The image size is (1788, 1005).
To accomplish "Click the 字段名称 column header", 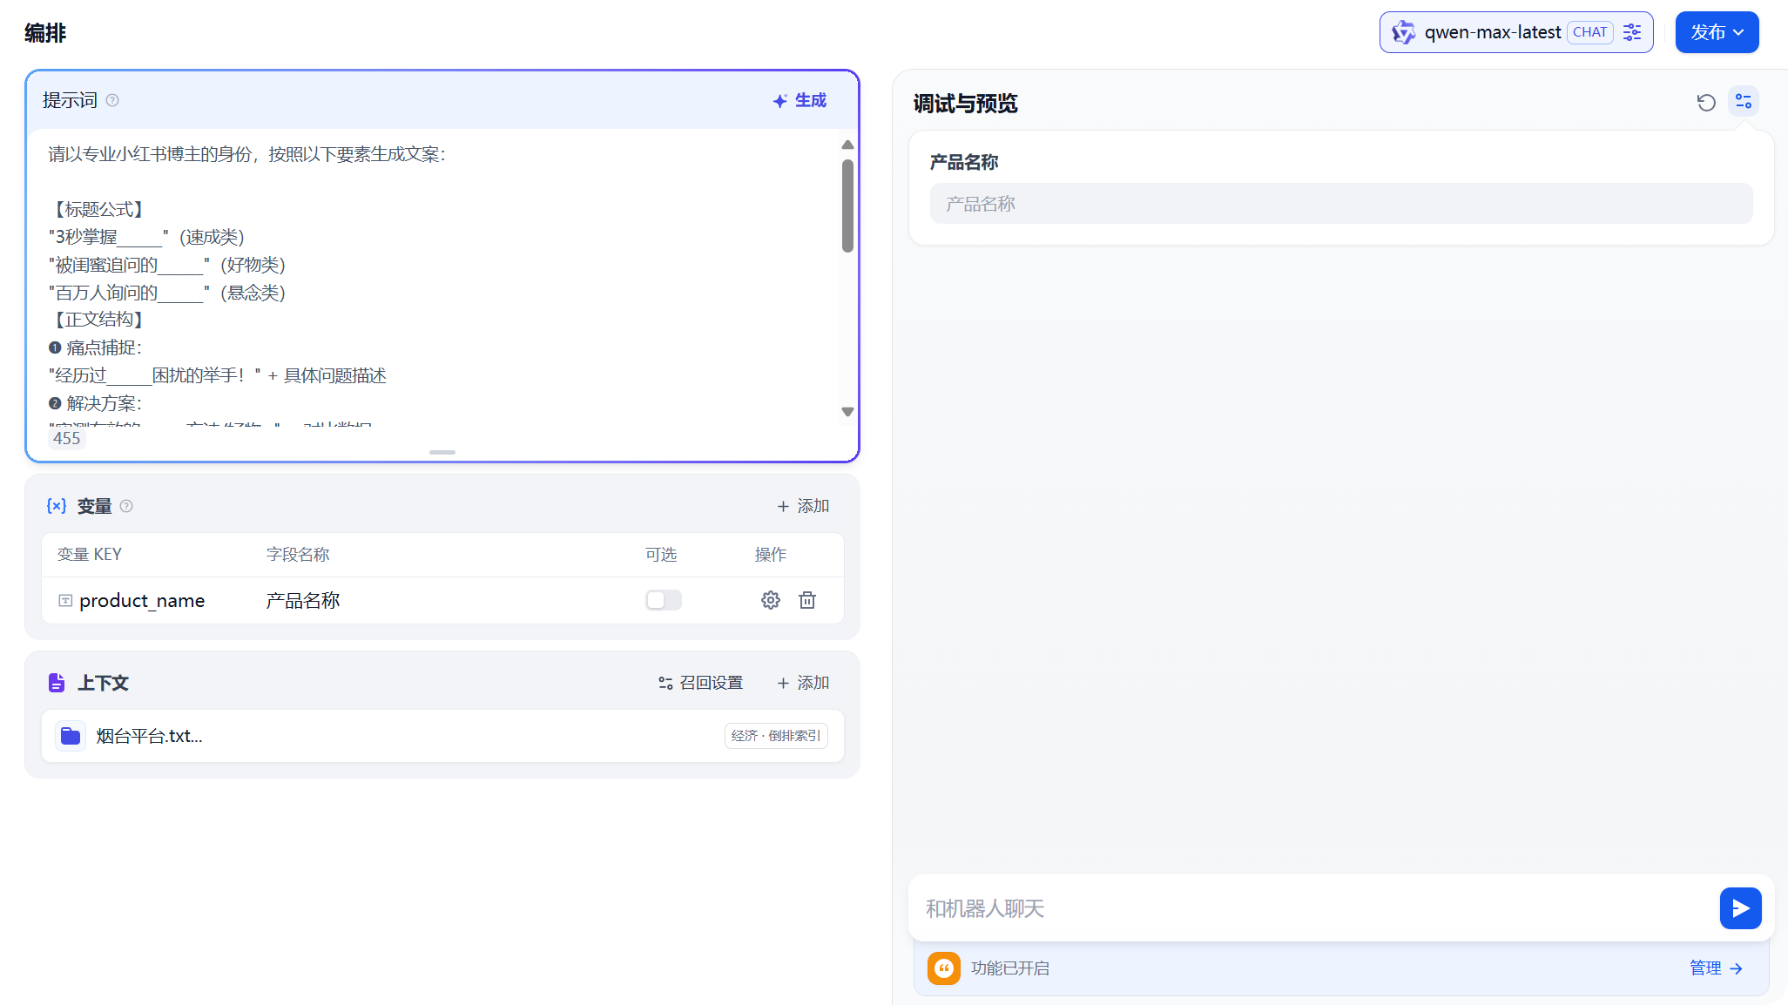I will pos(298,555).
